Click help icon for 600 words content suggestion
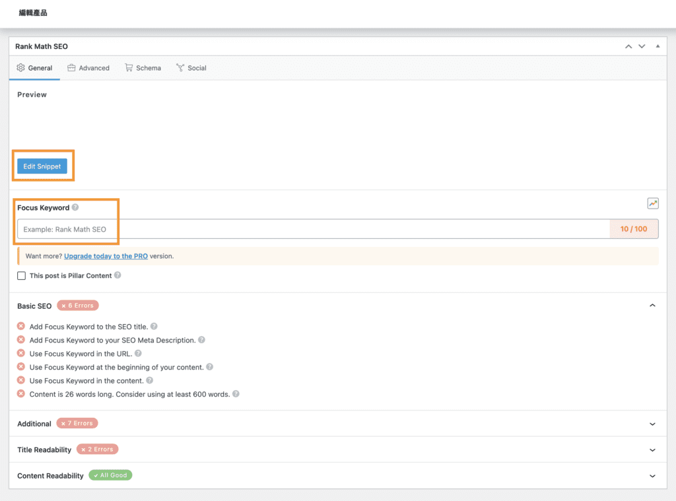Viewport: 676px width, 501px height. [236, 394]
